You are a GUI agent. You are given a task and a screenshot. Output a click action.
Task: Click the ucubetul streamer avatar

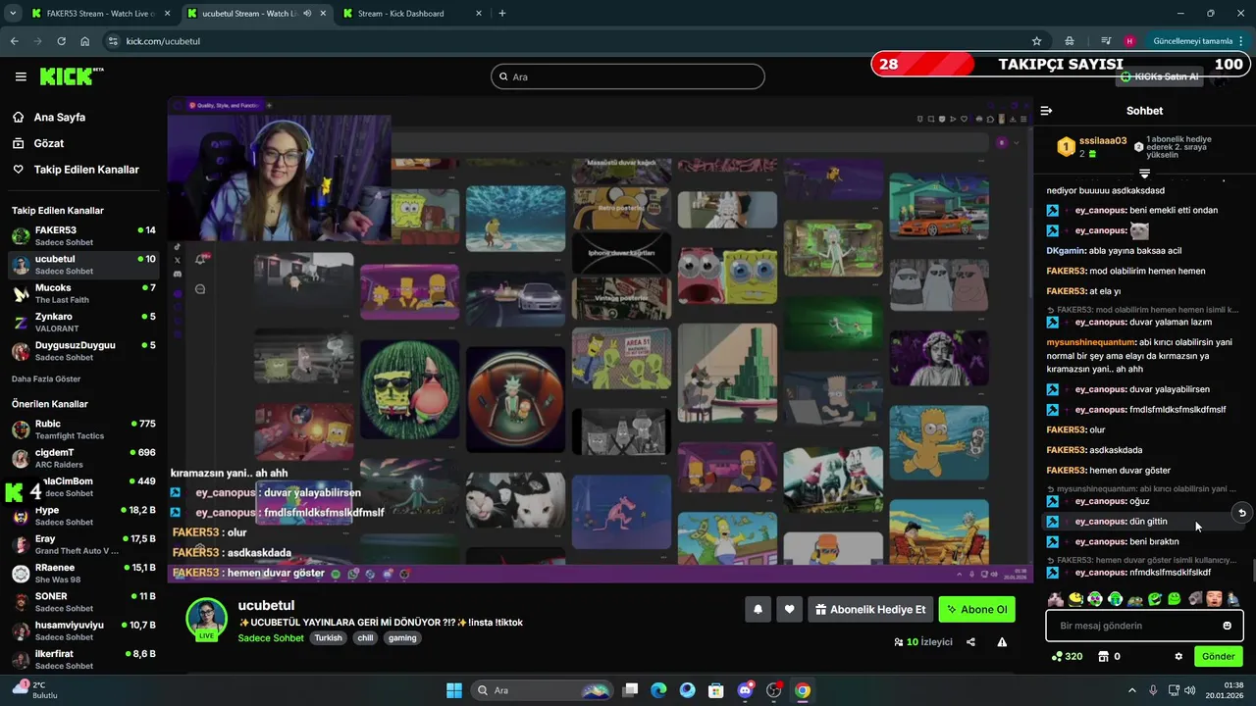(x=206, y=618)
